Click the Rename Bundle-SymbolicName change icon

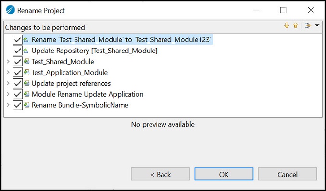(26, 105)
